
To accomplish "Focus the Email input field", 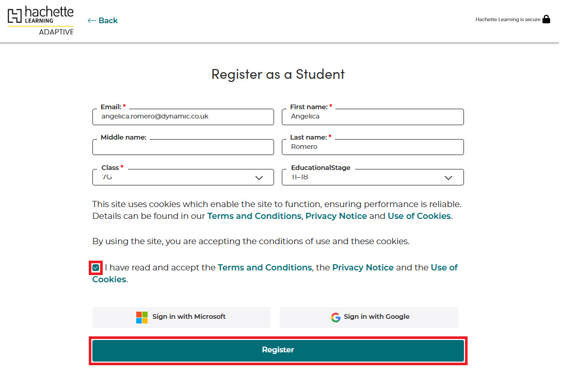I will click(183, 117).
